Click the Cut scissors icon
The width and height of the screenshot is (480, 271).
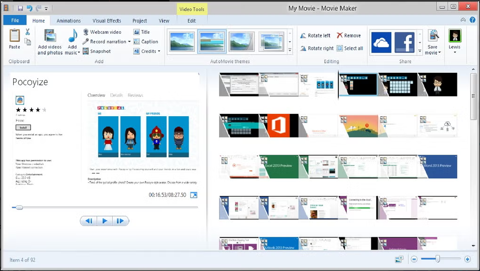[28, 31]
